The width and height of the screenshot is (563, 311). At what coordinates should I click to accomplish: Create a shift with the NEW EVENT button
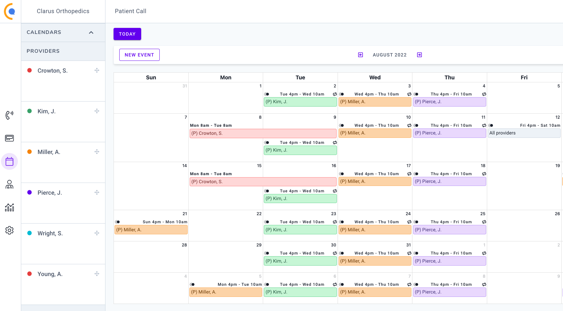coord(139,55)
